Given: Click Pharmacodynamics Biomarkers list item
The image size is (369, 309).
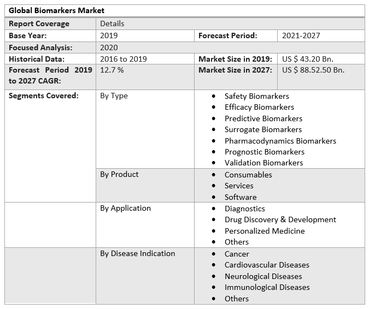Looking at the screenshot, I should (280, 141).
